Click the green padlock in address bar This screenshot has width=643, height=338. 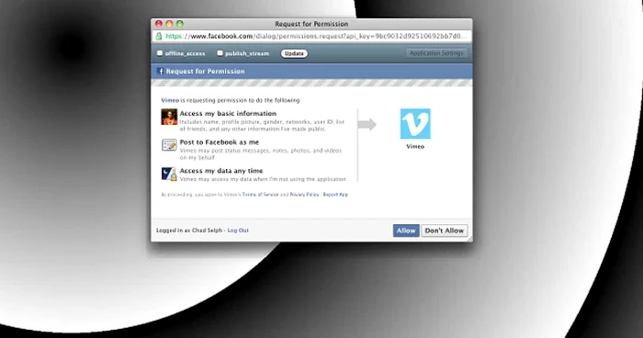click(x=159, y=36)
